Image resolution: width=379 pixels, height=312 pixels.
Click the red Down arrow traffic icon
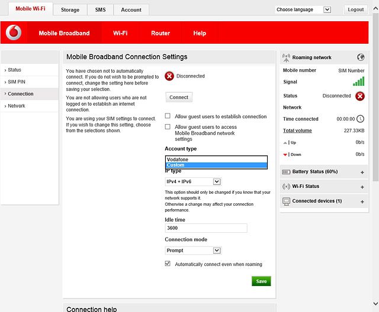(x=285, y=155)
